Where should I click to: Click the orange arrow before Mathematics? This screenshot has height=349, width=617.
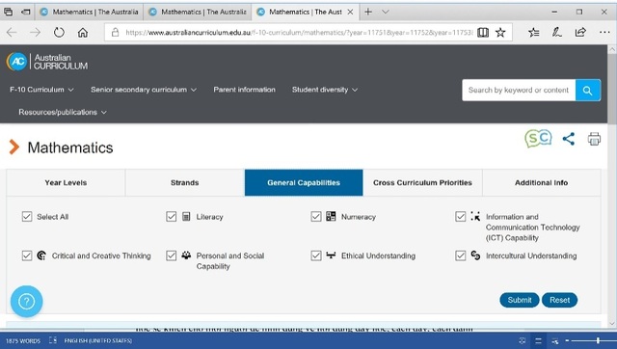14,147
